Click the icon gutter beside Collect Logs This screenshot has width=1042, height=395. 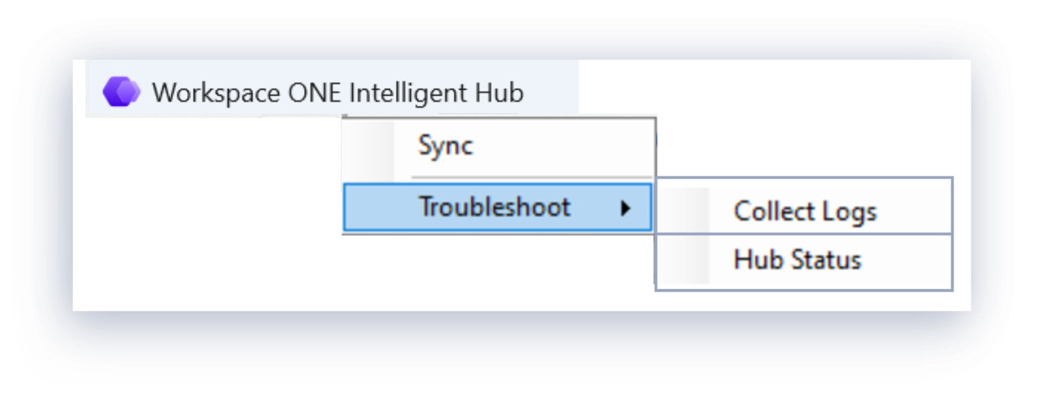click(684, 212)
